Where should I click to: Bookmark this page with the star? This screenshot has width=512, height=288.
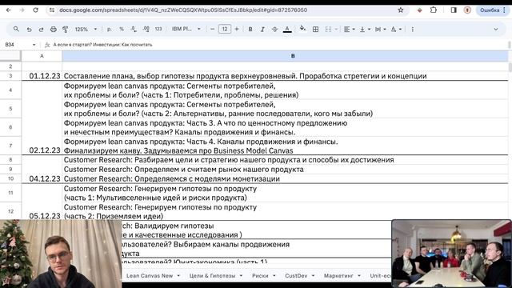(x=401, y=10)
